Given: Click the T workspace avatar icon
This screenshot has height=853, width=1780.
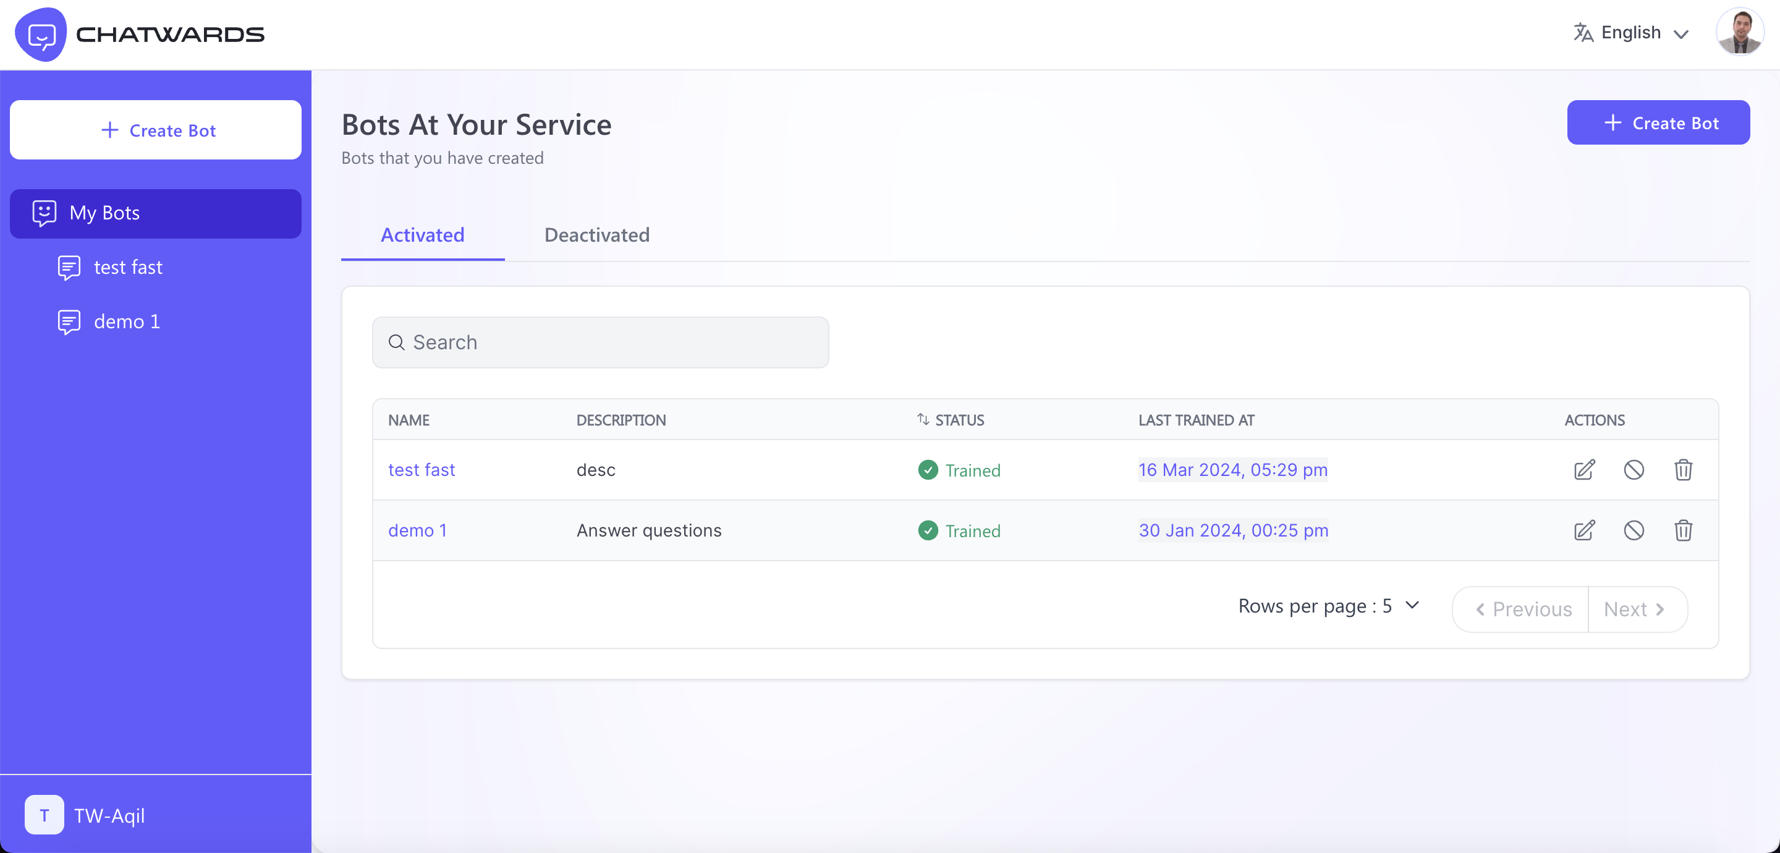Looking at the screenshot, I should click(x=44, y=815).
